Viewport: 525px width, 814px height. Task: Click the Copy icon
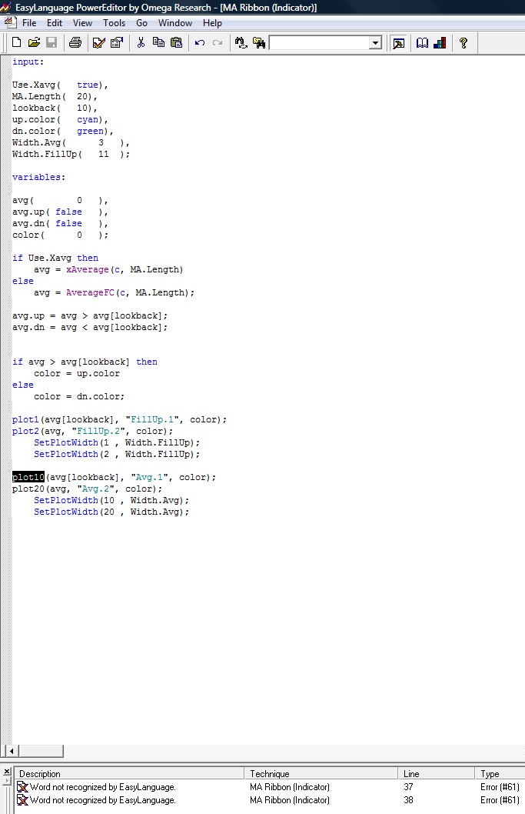[158, 42]
